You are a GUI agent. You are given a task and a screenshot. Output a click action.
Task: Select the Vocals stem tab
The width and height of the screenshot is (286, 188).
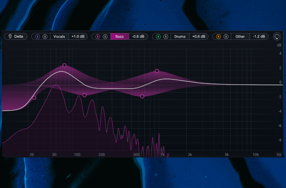coord(59,36)
